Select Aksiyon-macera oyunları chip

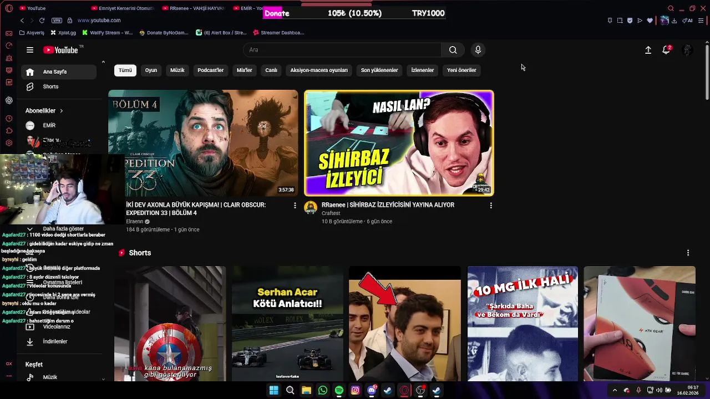point(319,70)
